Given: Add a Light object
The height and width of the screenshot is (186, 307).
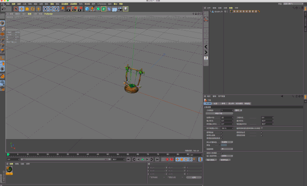Looking at the screenshot, I should 125,9.
